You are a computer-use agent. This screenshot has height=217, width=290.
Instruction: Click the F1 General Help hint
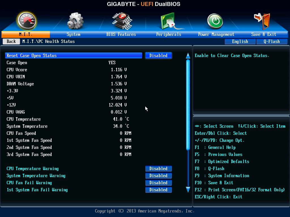pyautogui.click(x=215, y=147)
